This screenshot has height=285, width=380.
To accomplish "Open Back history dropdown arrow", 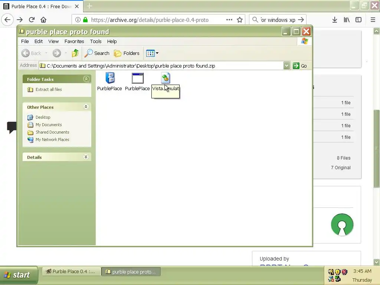I will [46, 53].
